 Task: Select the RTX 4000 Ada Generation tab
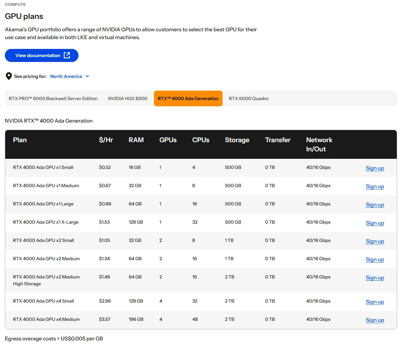188,98
